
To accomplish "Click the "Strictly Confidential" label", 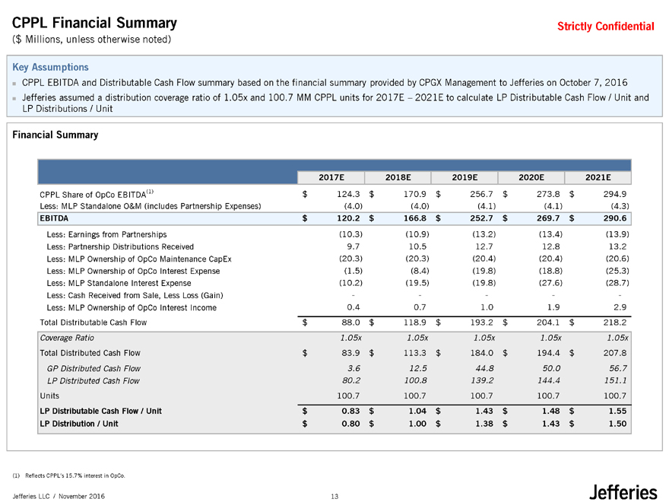I will (x=605, y=27).
